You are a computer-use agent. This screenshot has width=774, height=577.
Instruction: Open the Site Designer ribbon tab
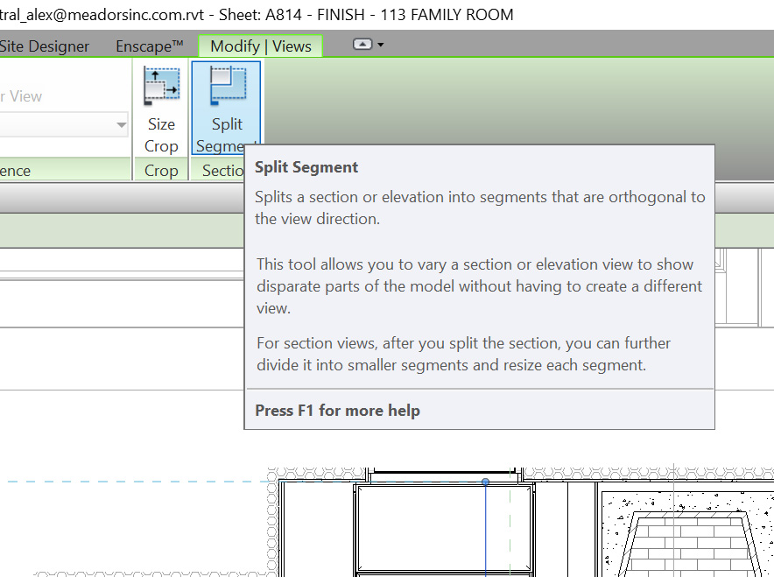tap(45, 46)
